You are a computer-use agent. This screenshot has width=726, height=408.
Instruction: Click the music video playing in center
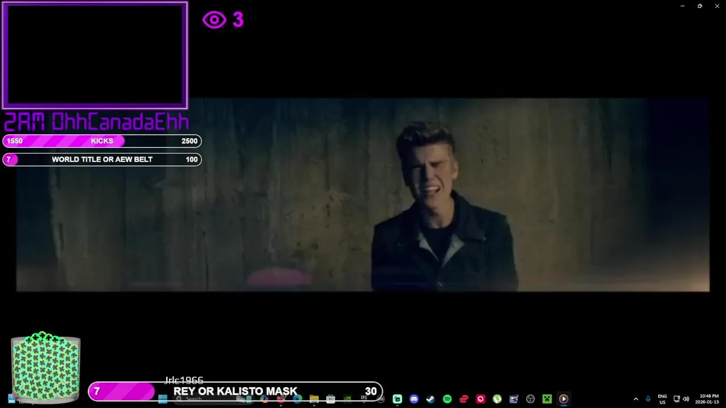coord(363,195)
